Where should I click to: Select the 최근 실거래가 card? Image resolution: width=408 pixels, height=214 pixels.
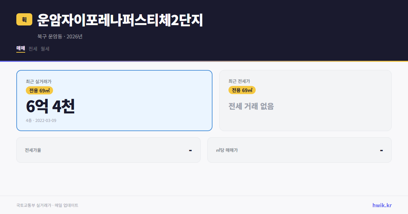[x=114, y=100]
